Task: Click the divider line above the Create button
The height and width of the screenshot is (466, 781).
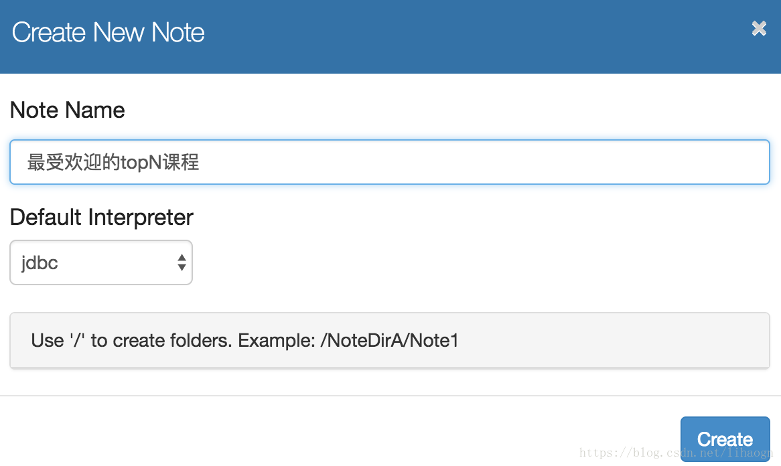Action: coord(390,396)
